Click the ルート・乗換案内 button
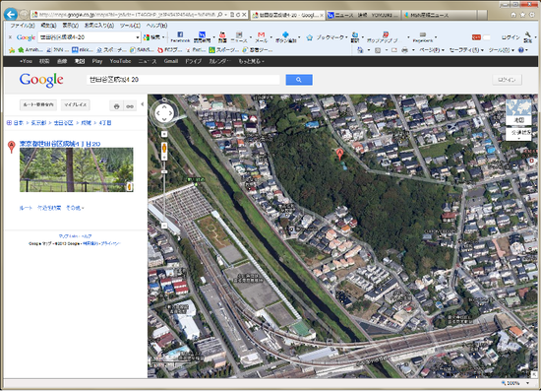541x391 pixels. coord(38,104)
